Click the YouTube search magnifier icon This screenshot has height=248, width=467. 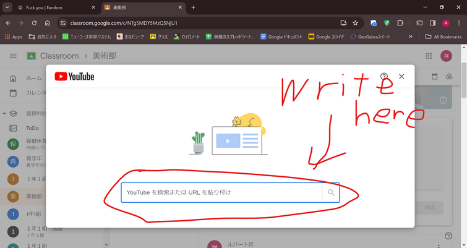point(331,192)
